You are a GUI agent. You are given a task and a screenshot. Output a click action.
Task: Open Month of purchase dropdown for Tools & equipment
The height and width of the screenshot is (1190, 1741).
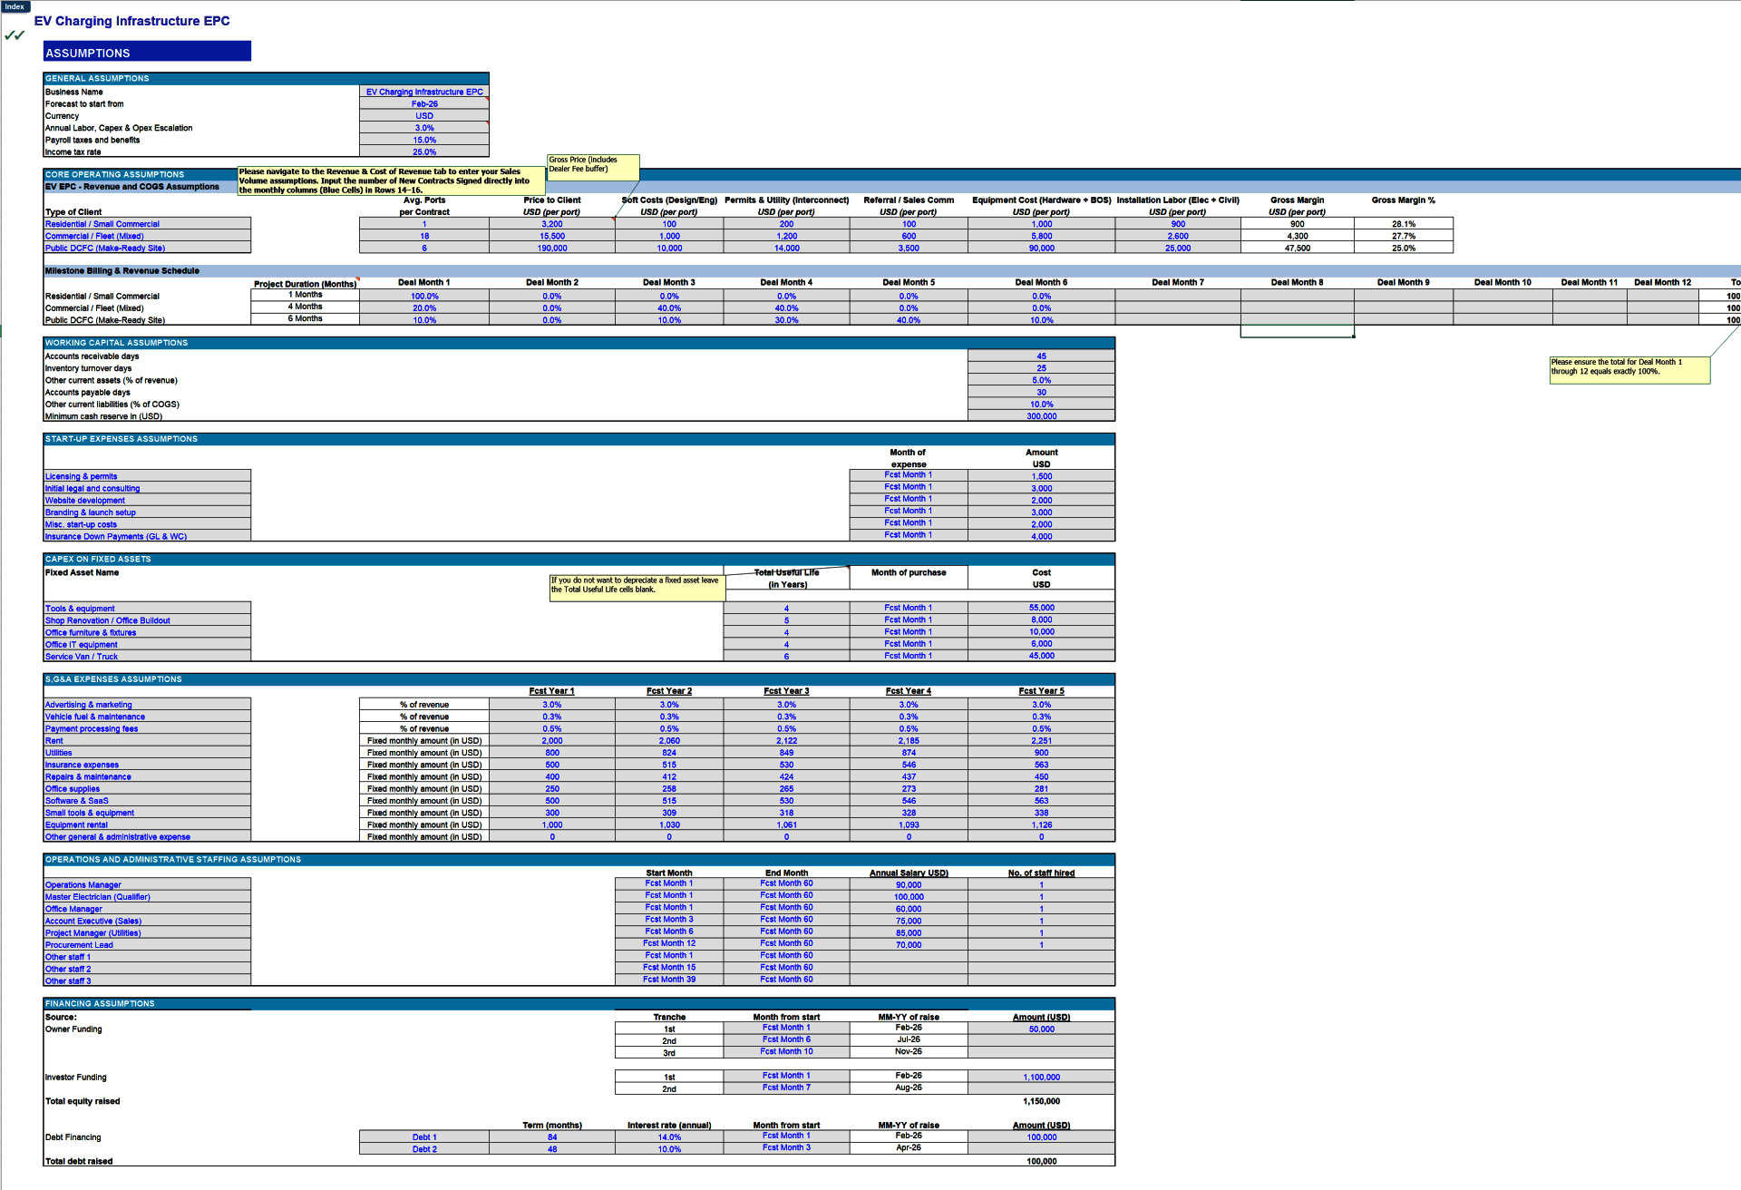click(x=908, y=608)
